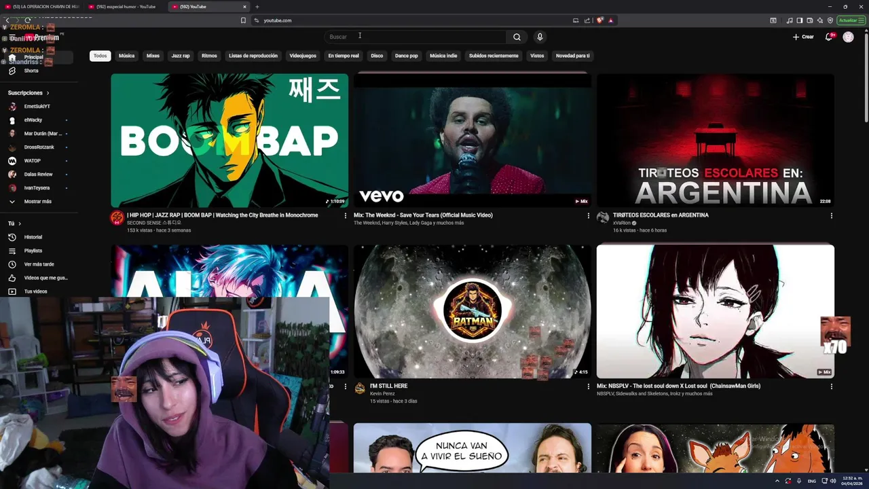Open the Tiroteos Escolares Argentina thumbnail
The height and width of the screenshot is (489, 869).
pos(716,141)
